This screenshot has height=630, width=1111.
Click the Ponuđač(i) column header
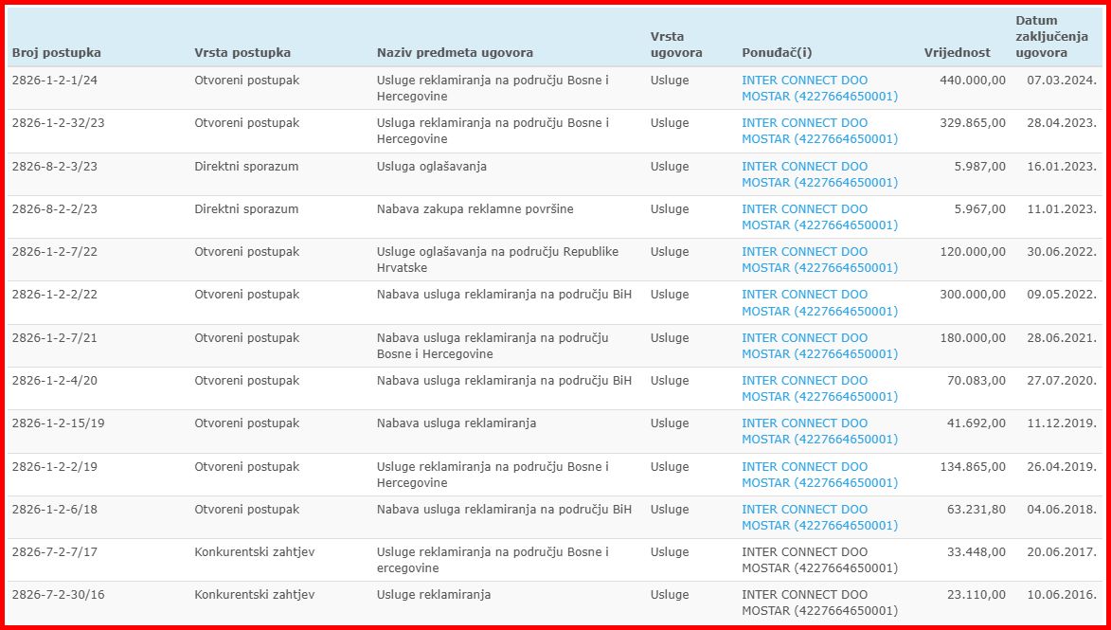[777, 53]
